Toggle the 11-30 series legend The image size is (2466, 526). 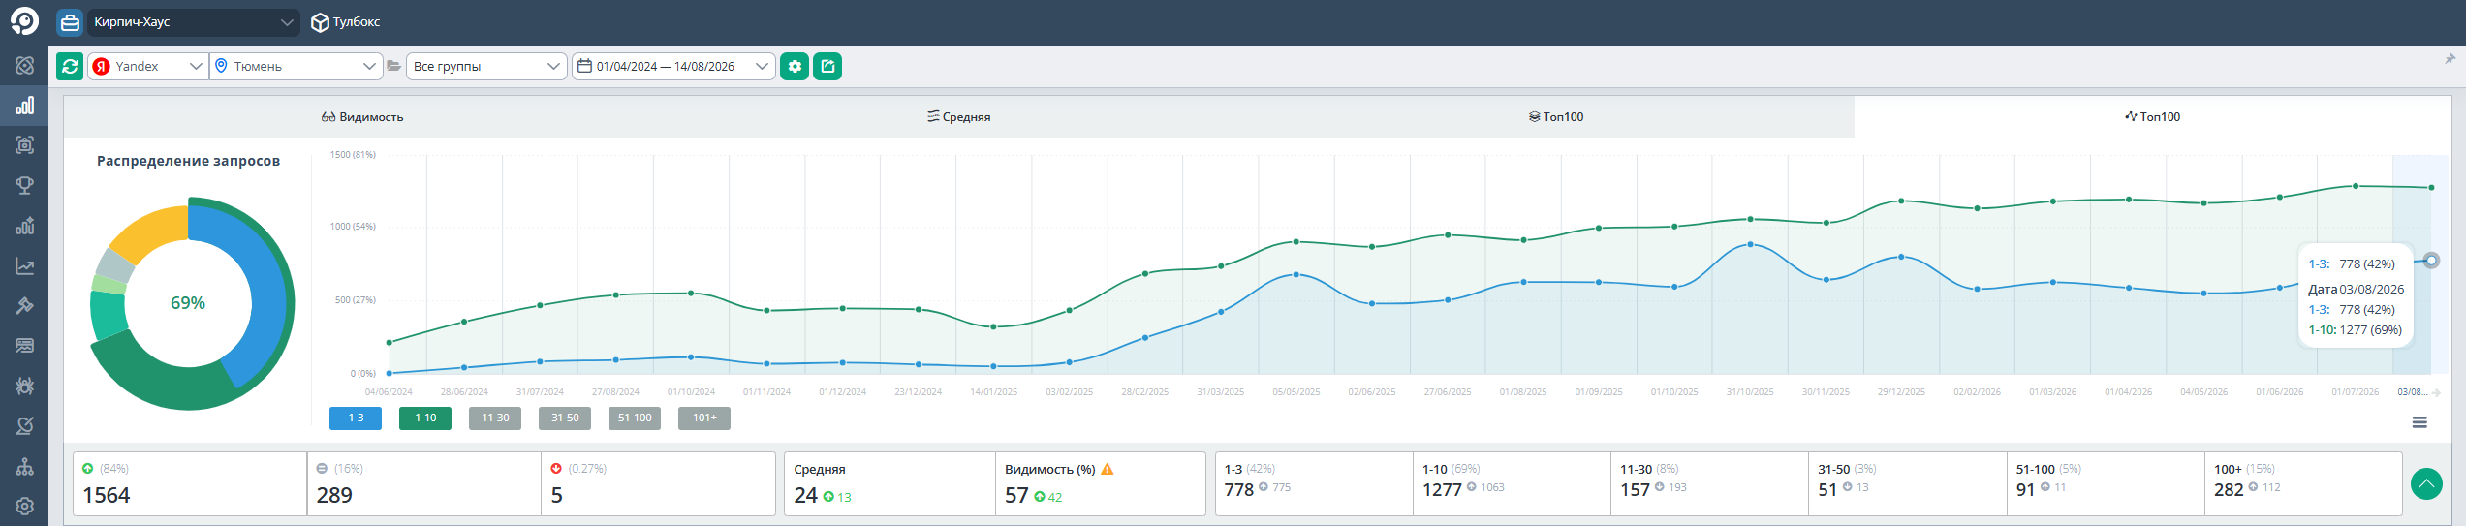coord(495,418)
